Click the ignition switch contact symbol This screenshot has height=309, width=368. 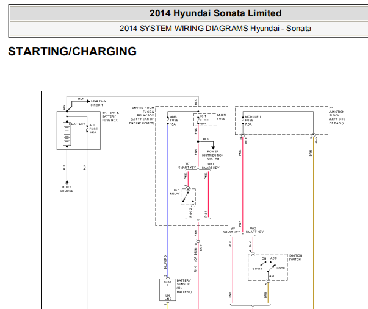pos(267,266)
